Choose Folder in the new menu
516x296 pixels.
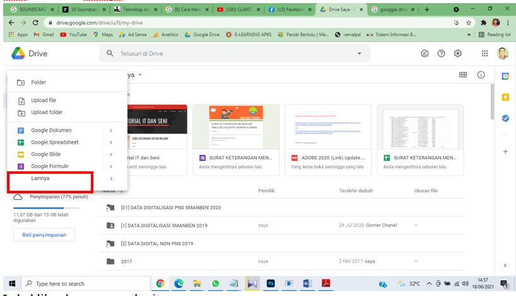point(38,83)
